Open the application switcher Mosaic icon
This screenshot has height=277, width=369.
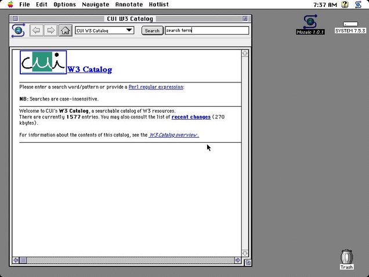[358, 4]
